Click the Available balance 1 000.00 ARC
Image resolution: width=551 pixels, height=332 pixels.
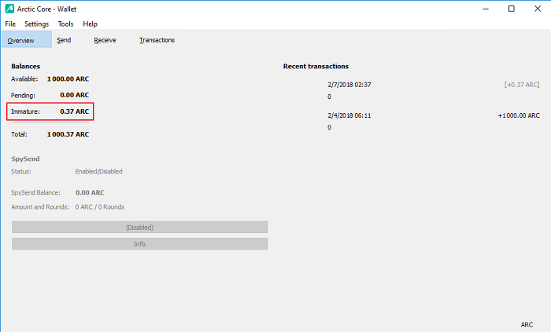(x=68, y=78)
